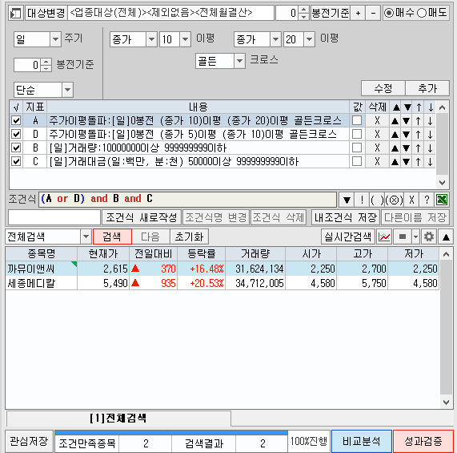Click the 성과검증 button
The image size is (457, 453).
point(423,441)
